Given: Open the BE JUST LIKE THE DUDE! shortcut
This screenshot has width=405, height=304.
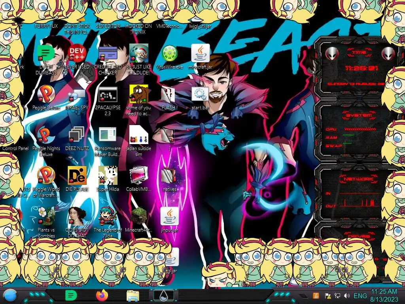Looking at the screenshot, I should 139,53.
